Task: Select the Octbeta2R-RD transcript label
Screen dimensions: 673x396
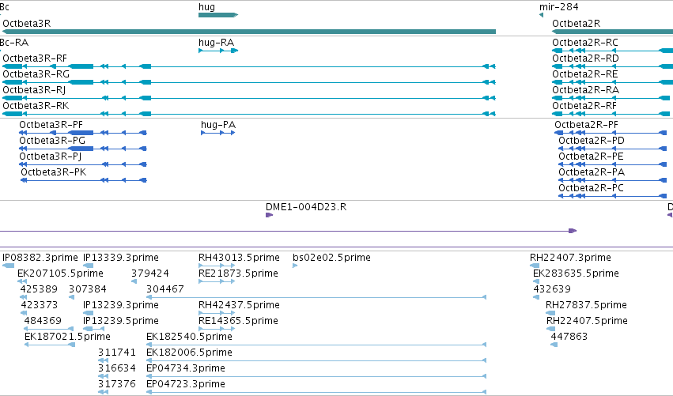Action: click(585, 58)
